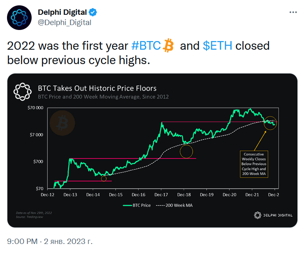Click the yellow circle near Dec-18
This screenshot has height=253, width=304.
coord(186,152)
